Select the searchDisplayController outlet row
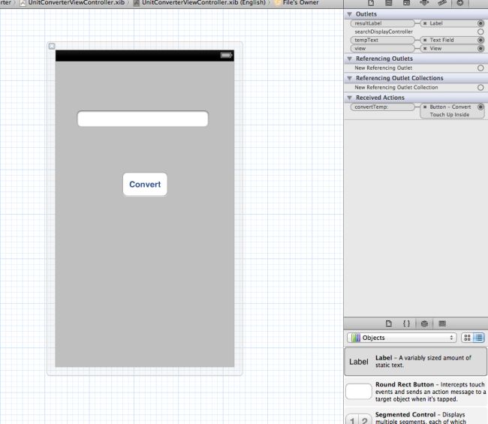This screenshot has width=488, height=424. [x=415, y=32]
